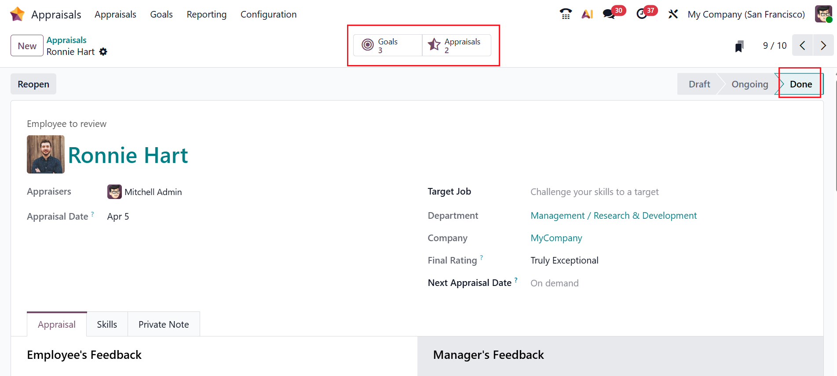Switch to the Skills tab
Image resolution: width=837 pixels, height=376 pixels.
tap(107, 325)
